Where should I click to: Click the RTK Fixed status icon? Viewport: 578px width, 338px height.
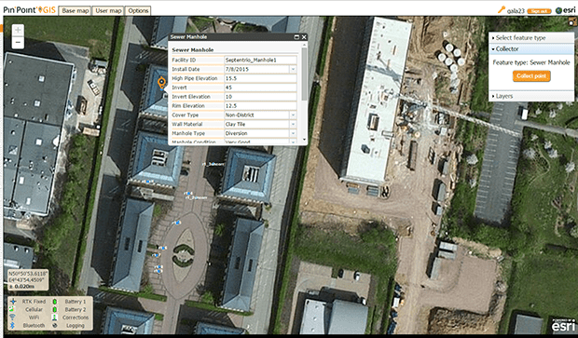[13, 301]
